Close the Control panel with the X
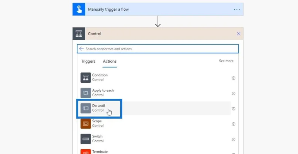Image resolution: width=298 pixels, height=154 pixels. point(238,34)
